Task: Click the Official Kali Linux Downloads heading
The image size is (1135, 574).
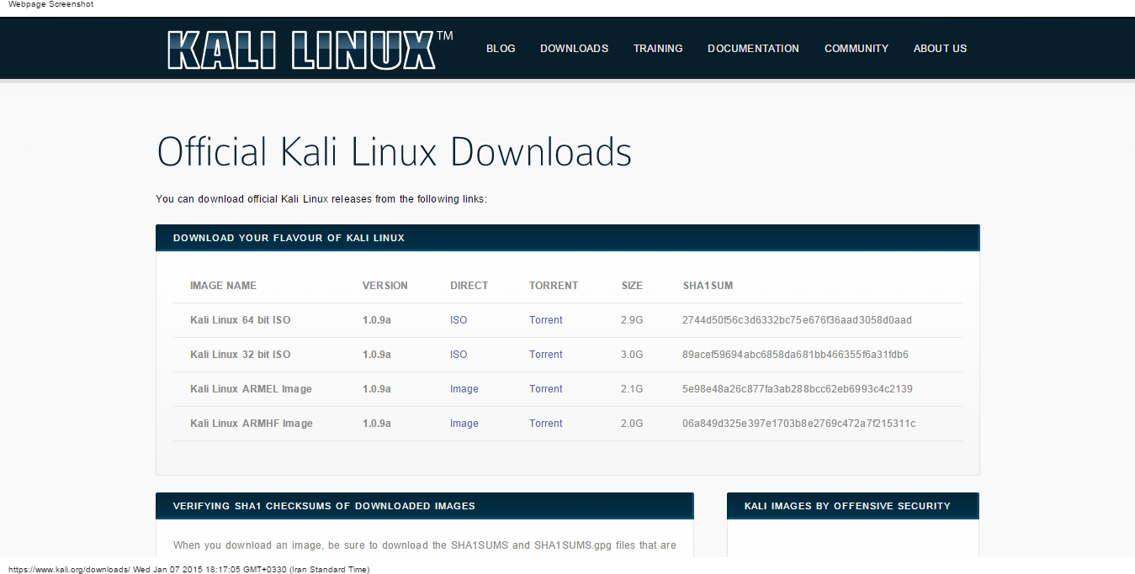Action: click(394, 152)
